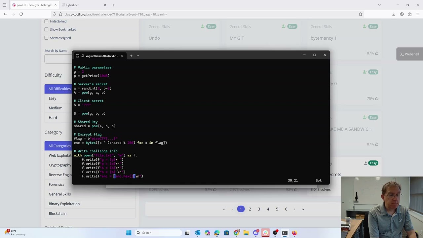This screenshot has height=238, width=423.
Task: Go to the next challenges page arrow
Action: tap(294, 209)
